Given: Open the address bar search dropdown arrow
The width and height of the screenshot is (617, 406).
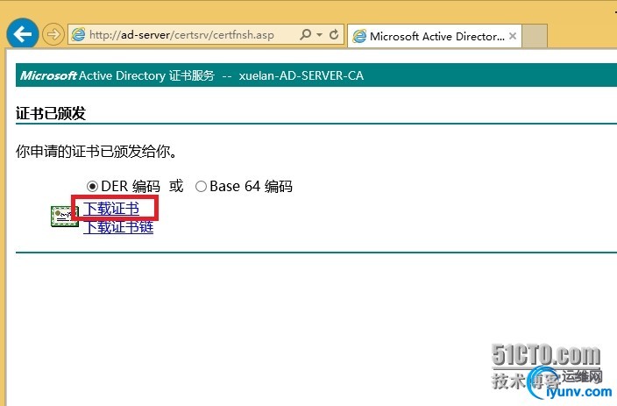Looking at the screenshot, I should pos(320,35).
